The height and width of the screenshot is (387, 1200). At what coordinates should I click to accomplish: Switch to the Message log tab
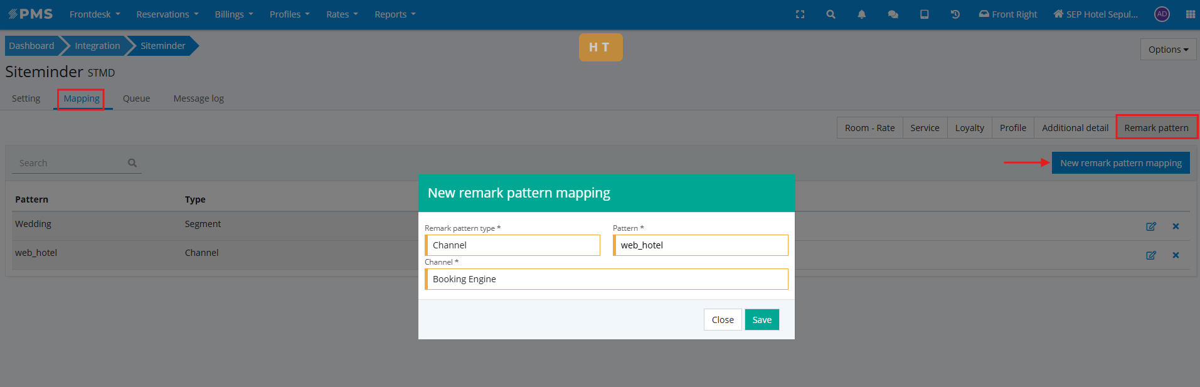198,98
